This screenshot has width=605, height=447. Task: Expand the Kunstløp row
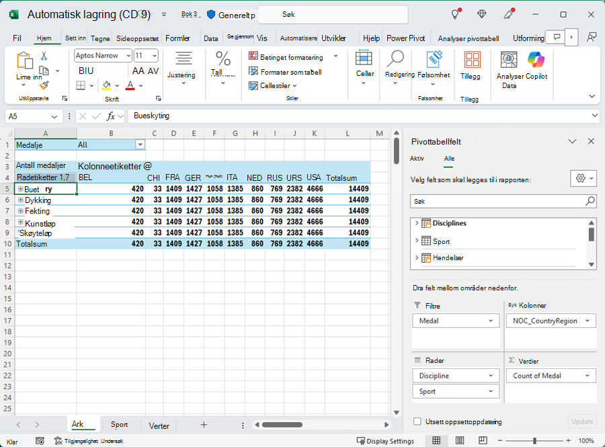coord(20,222)
